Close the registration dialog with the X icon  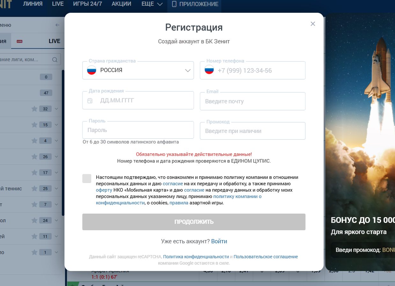tap(313, 24)
